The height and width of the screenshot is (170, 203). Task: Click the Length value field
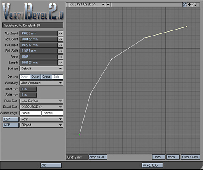(x=38, y=63)
